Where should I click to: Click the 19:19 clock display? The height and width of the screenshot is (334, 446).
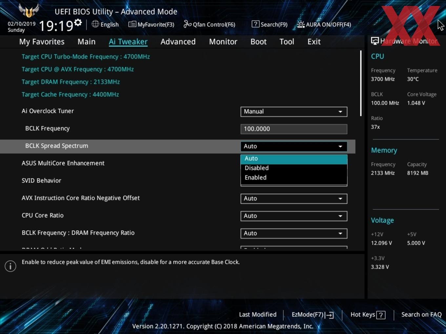[56, 26]
